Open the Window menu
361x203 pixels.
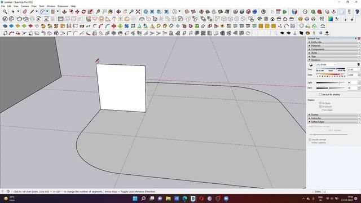point(51,6)
